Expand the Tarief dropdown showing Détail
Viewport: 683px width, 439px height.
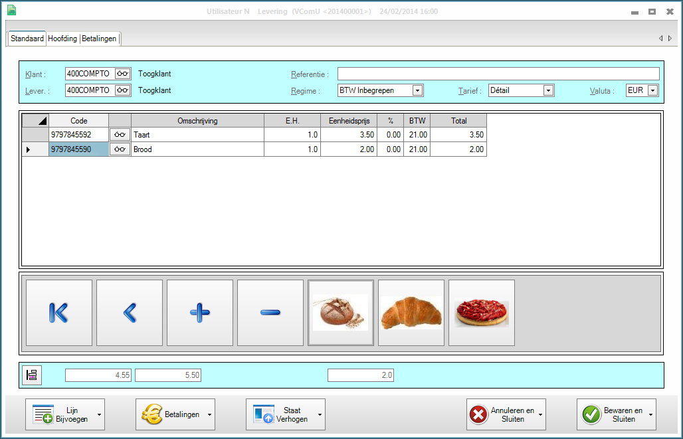(548, 90)
